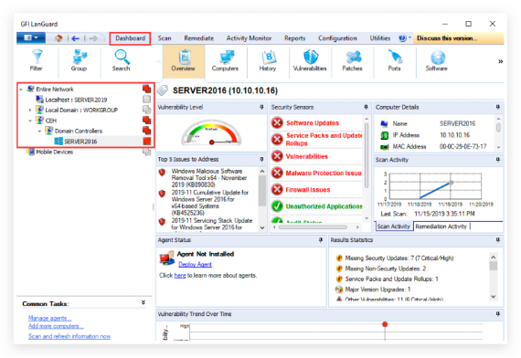Pin the Agent Status panel
This screenshot has height=358, width=521.
click(x=320, y=240)
